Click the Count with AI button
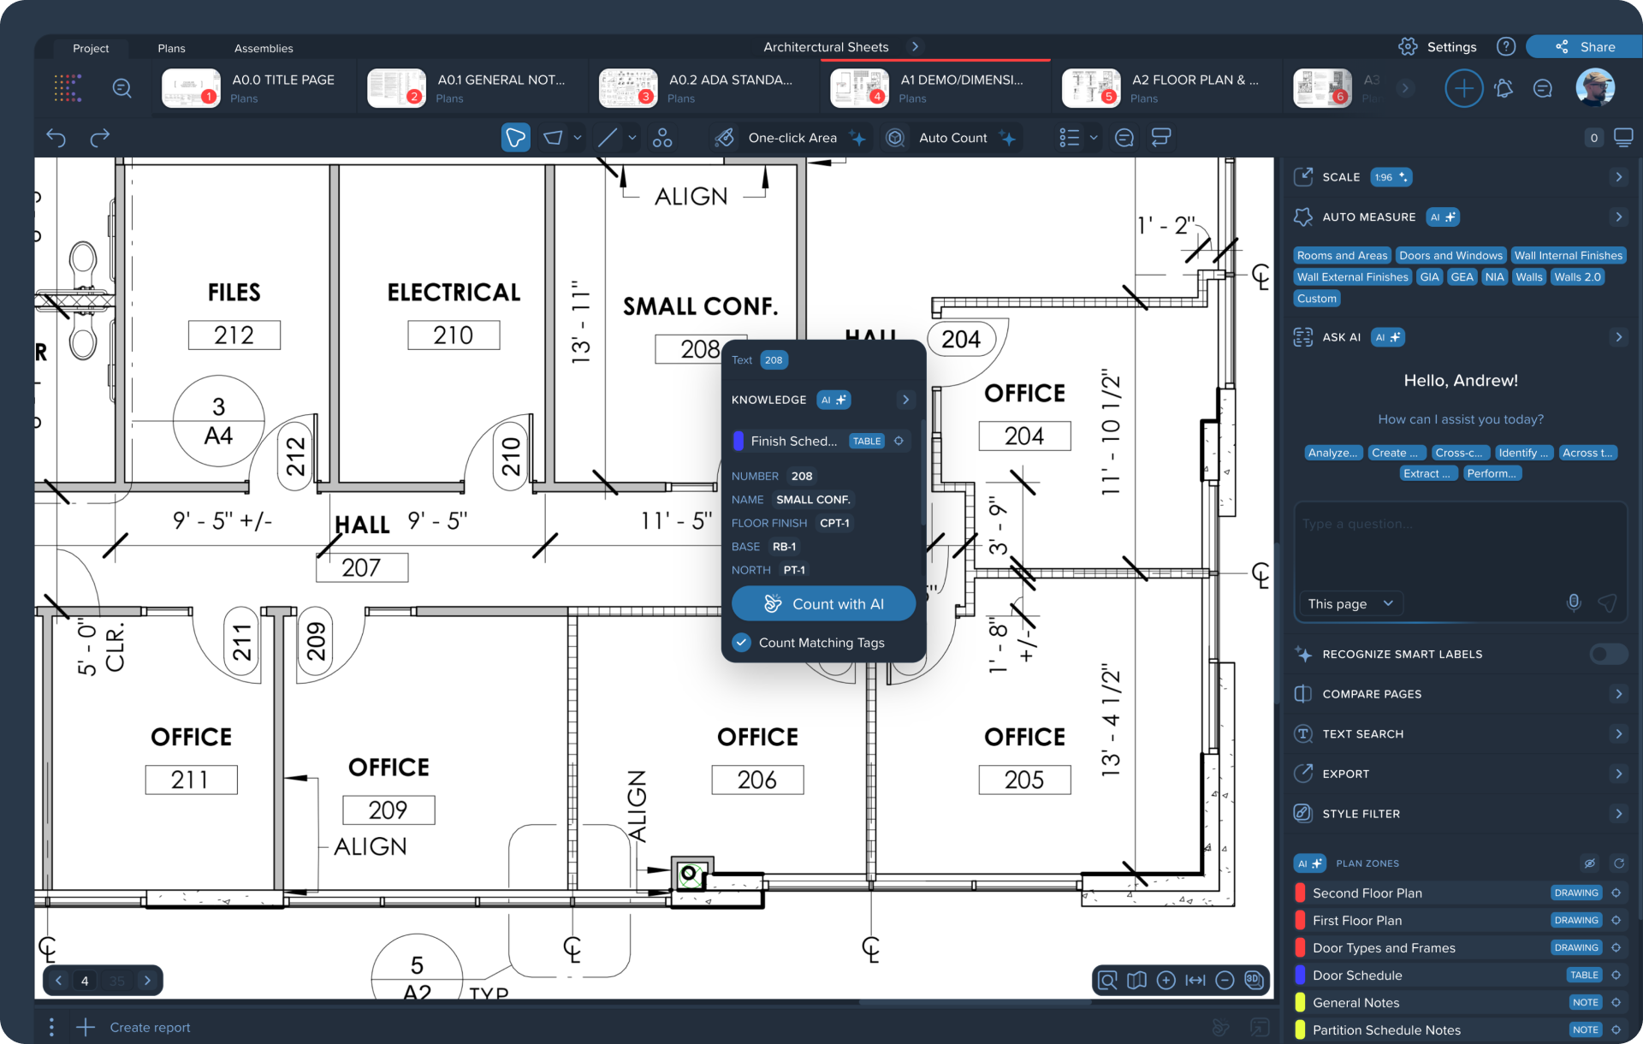Image resolution: width=1643 pixels, height=1044 pixels. [823, 603]
